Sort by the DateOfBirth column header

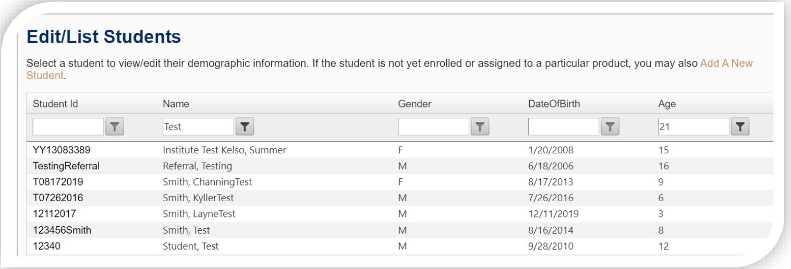554,104
